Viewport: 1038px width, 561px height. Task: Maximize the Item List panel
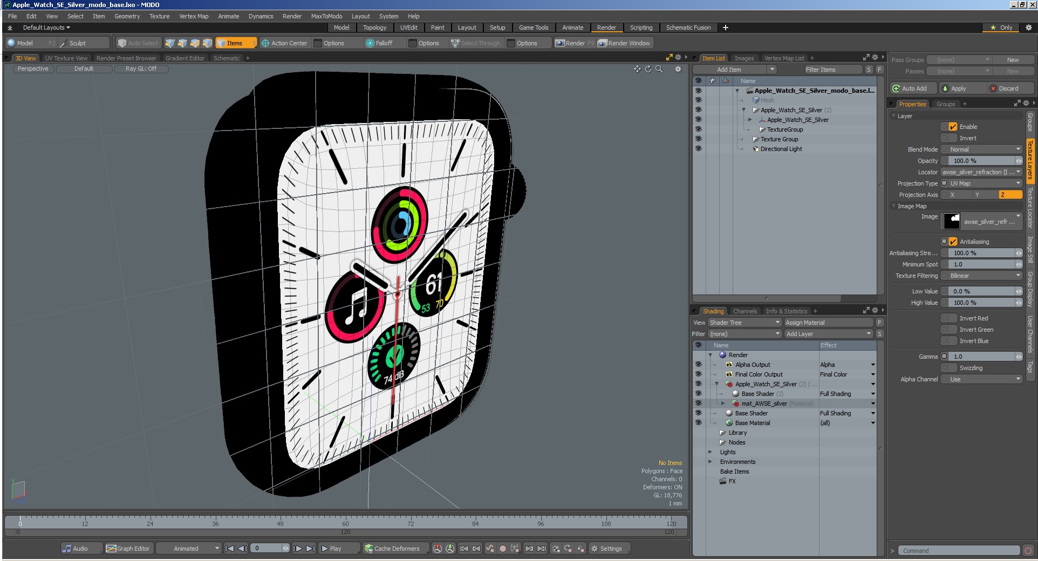pyautogui.click(x=866, y=58)
